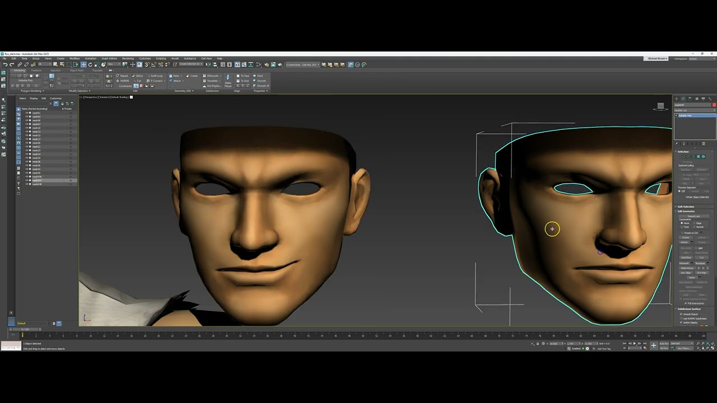Viewport: 717px width, 403px height.
Task: Click the Undo arrow icon
Action: 5,64
